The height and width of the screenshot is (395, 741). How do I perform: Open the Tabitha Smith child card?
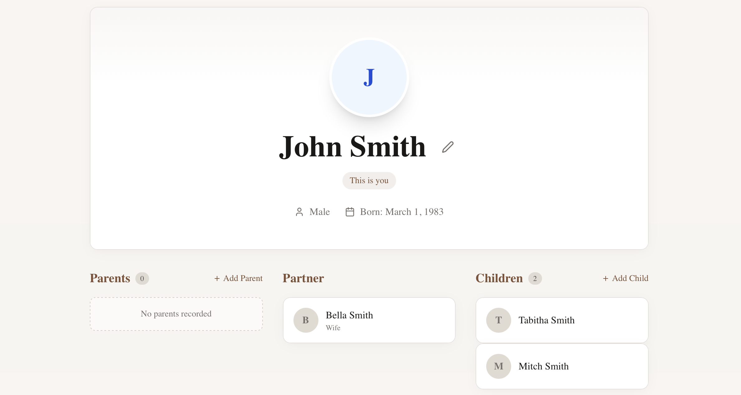click(562, 320)
